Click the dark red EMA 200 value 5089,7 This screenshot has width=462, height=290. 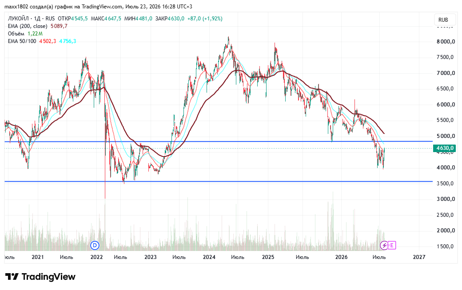point(59,26)
